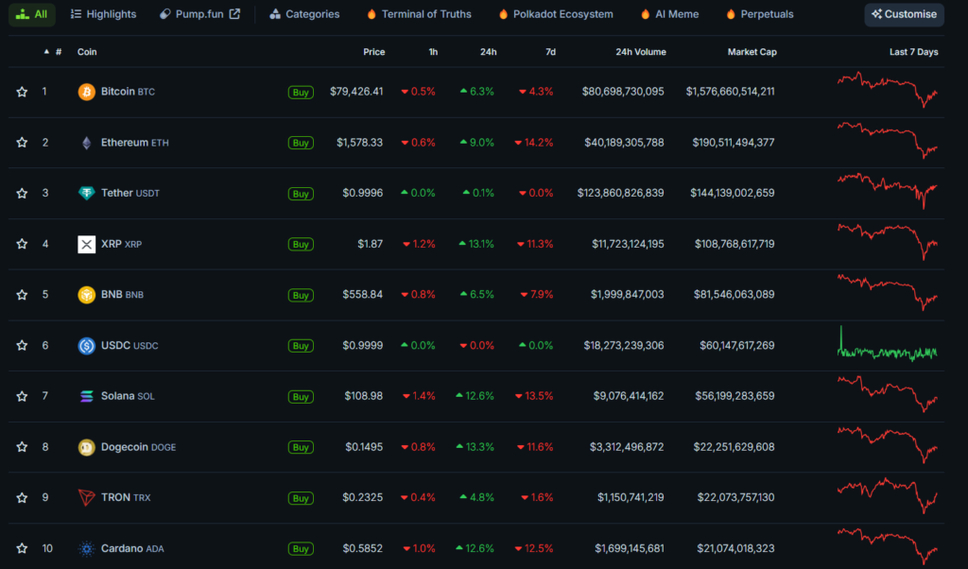Open the Pump.fun external link
The image size is (968, 569).
[199, 14]
